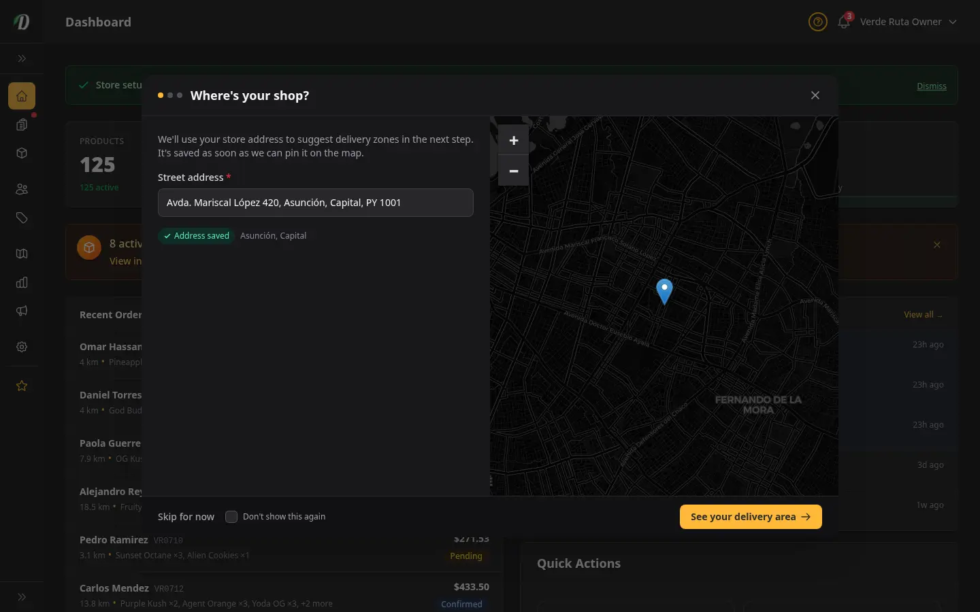The image size is (980, 612).
Task: Click the Dashboard page title
Action: pyautogui.click(x=98, y=22)
